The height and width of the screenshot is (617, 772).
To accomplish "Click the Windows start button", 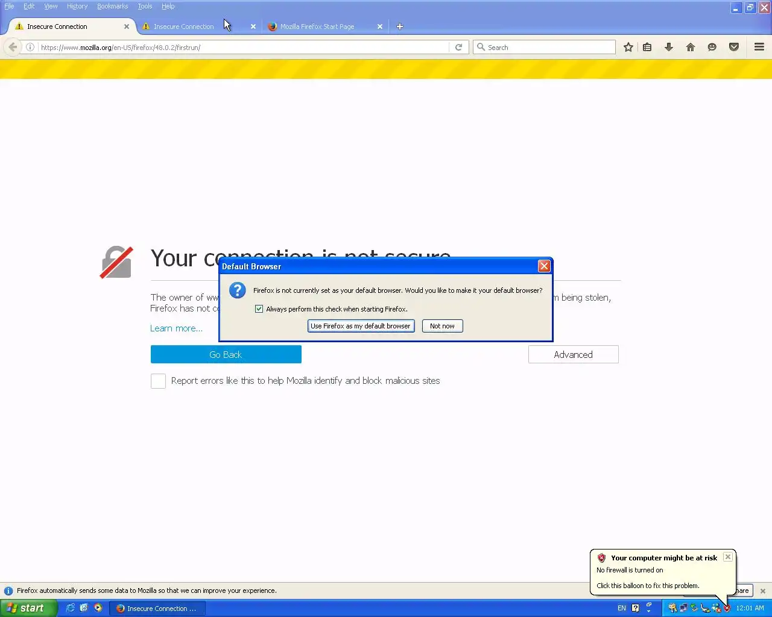I will [x=28, y=608].
